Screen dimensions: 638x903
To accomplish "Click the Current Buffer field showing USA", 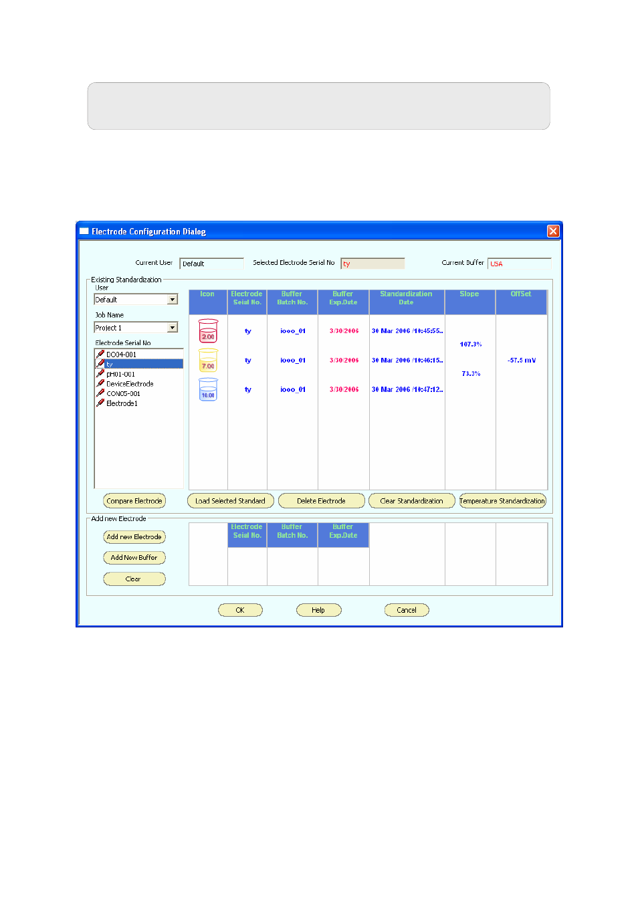I will coord(520,264).
